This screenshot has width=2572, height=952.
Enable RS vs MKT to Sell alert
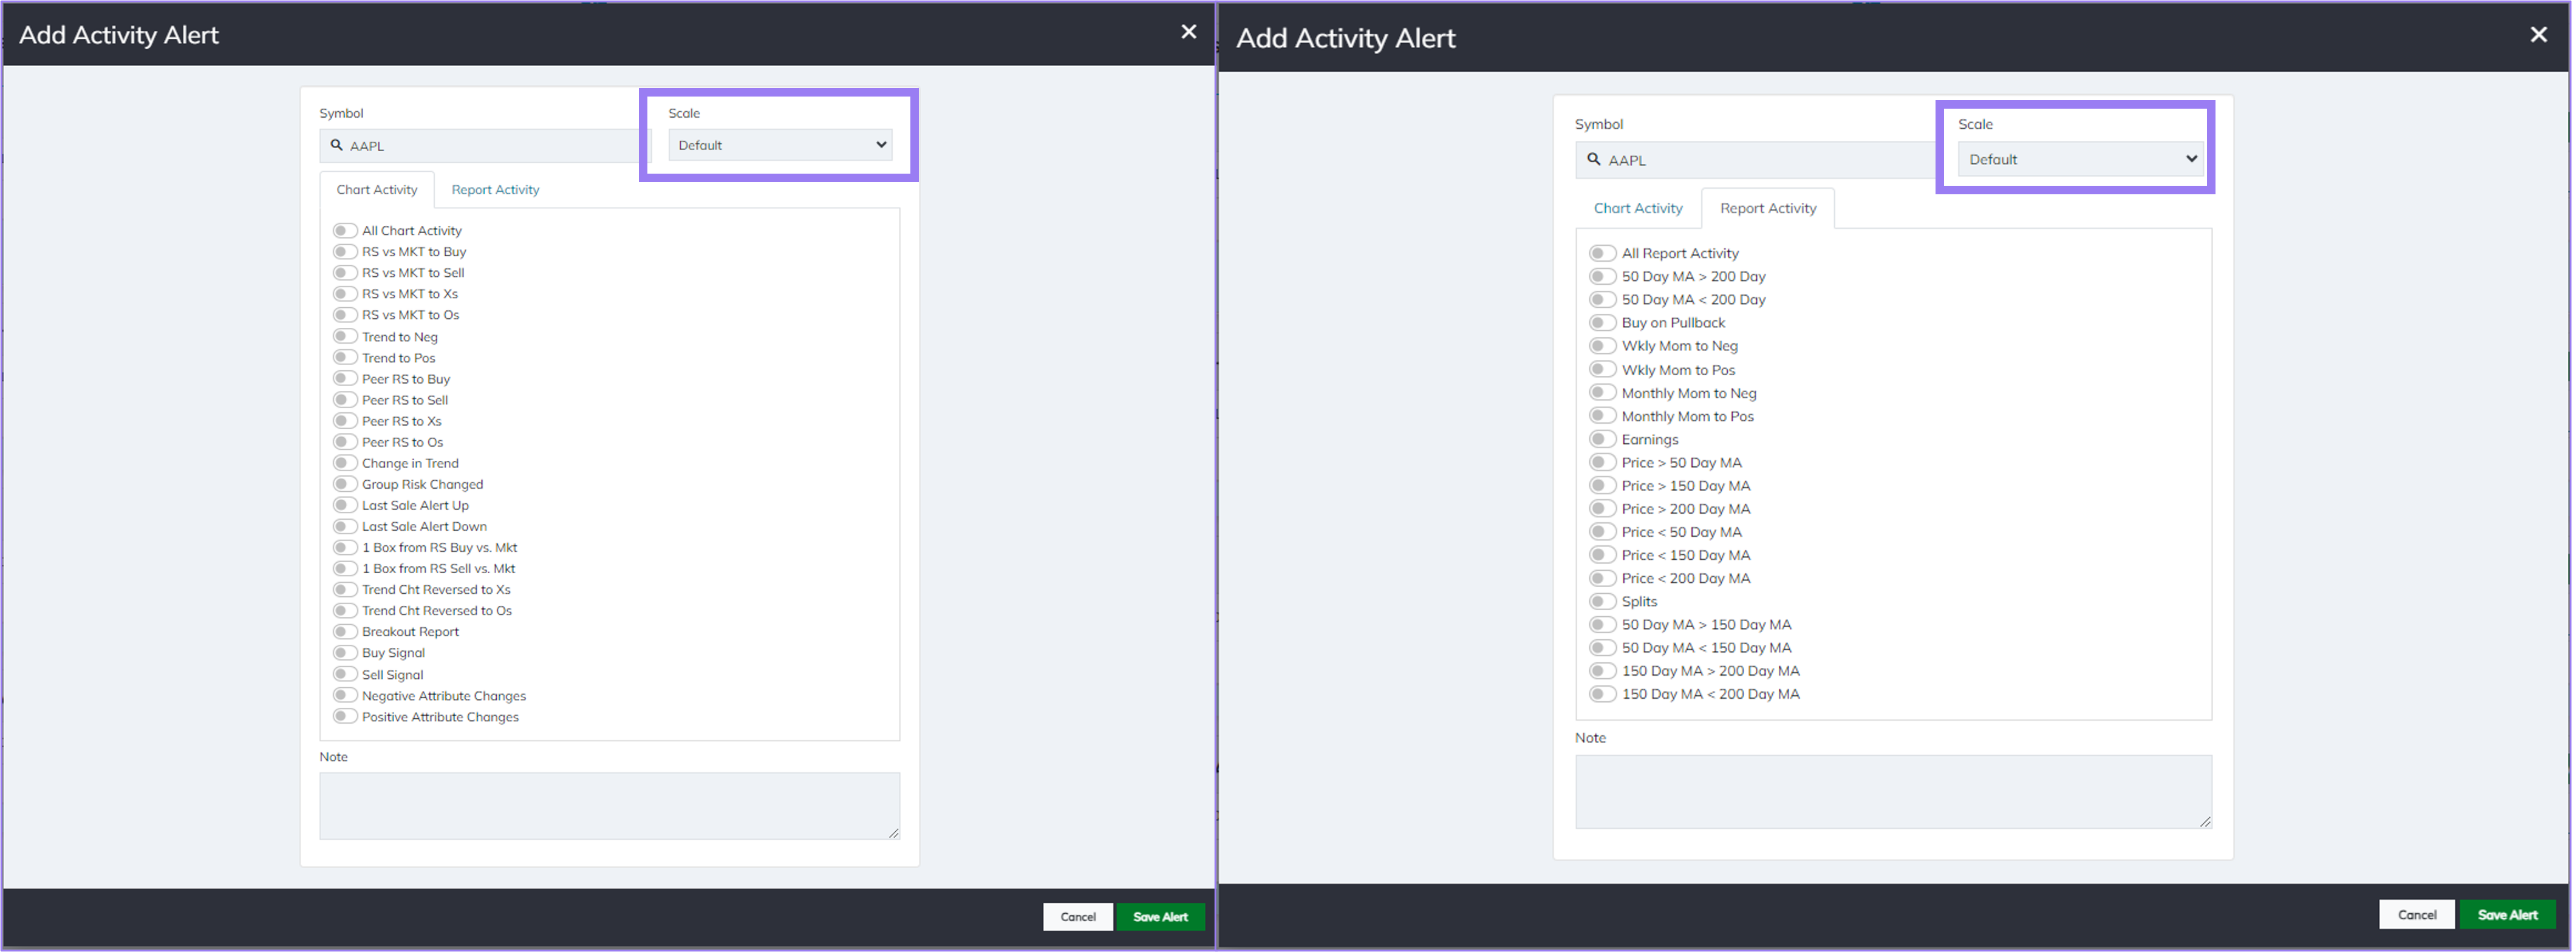[344, 273]
